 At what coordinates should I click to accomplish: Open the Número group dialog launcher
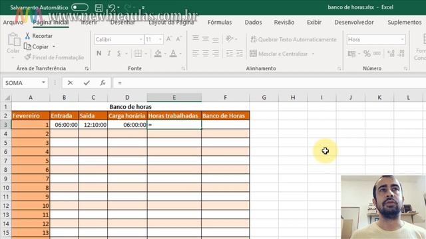405,69
